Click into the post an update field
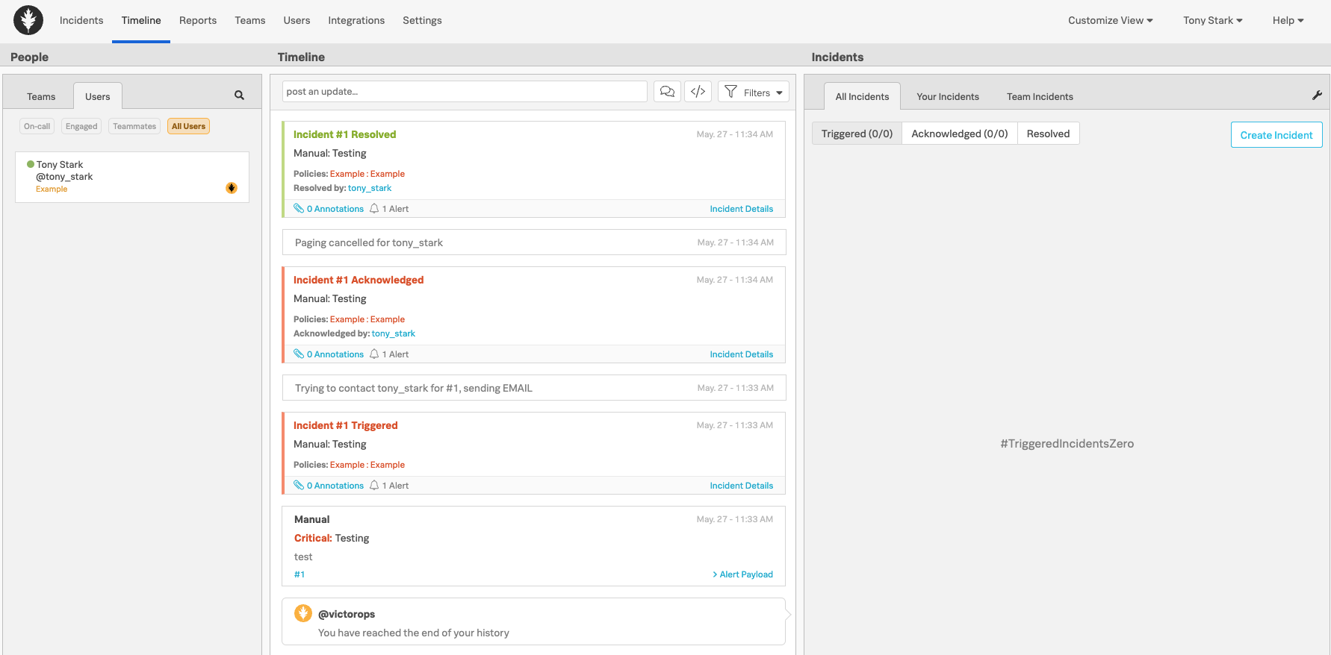Viewport: 1331px width, 655px height. click(x=465, y=92)
